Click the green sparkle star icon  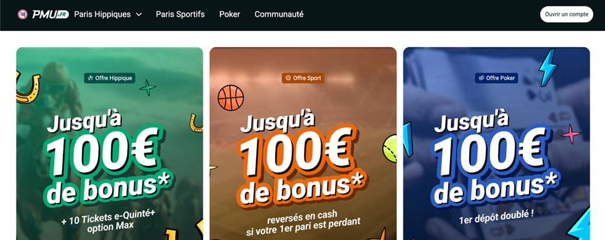pyautogui.click(x=148, y=88)
